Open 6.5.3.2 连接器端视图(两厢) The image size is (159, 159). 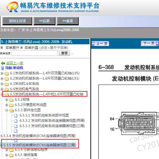point(52,121)
